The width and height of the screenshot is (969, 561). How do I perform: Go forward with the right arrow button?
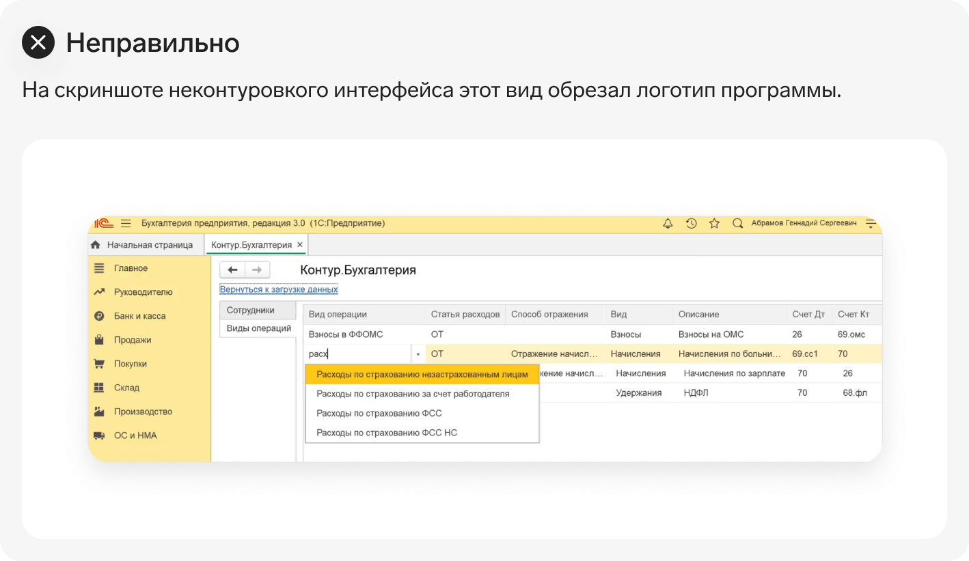pos(258,270)
